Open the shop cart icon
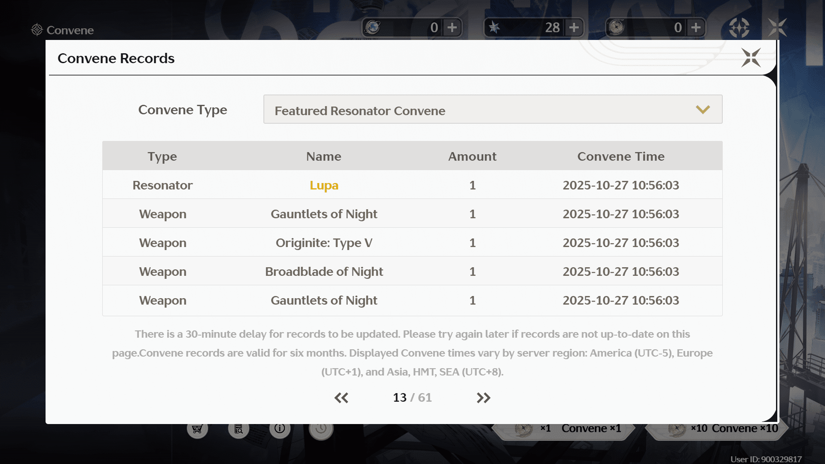Image resolution: width=825 pixels, height=464 pixels. click(x=197, y=429)
